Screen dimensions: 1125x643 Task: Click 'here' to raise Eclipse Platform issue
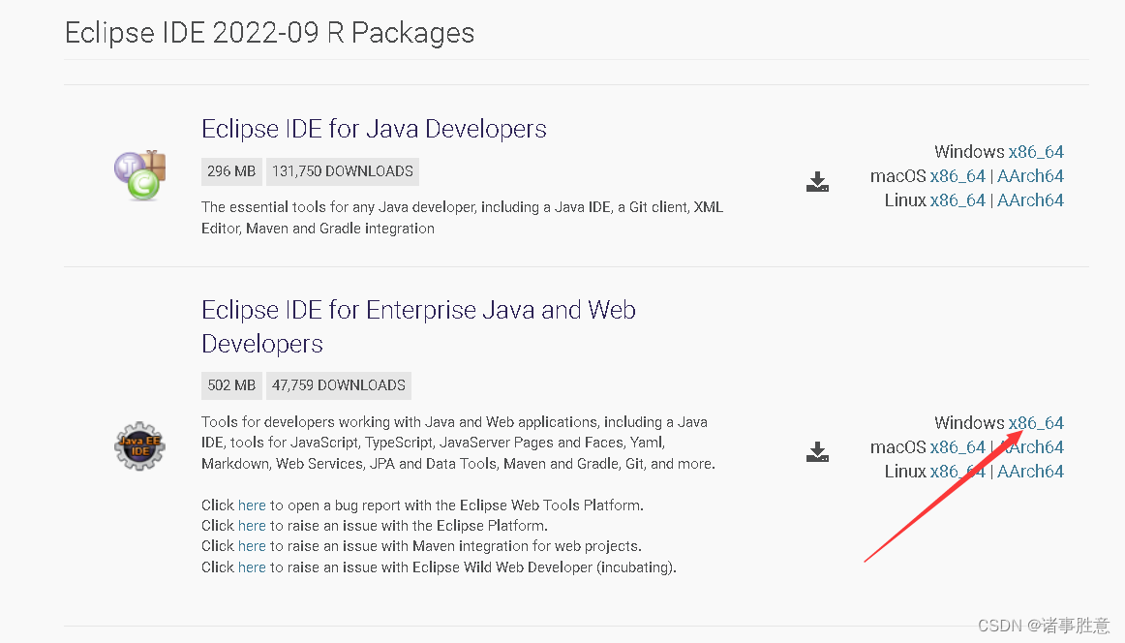(252, 526)
